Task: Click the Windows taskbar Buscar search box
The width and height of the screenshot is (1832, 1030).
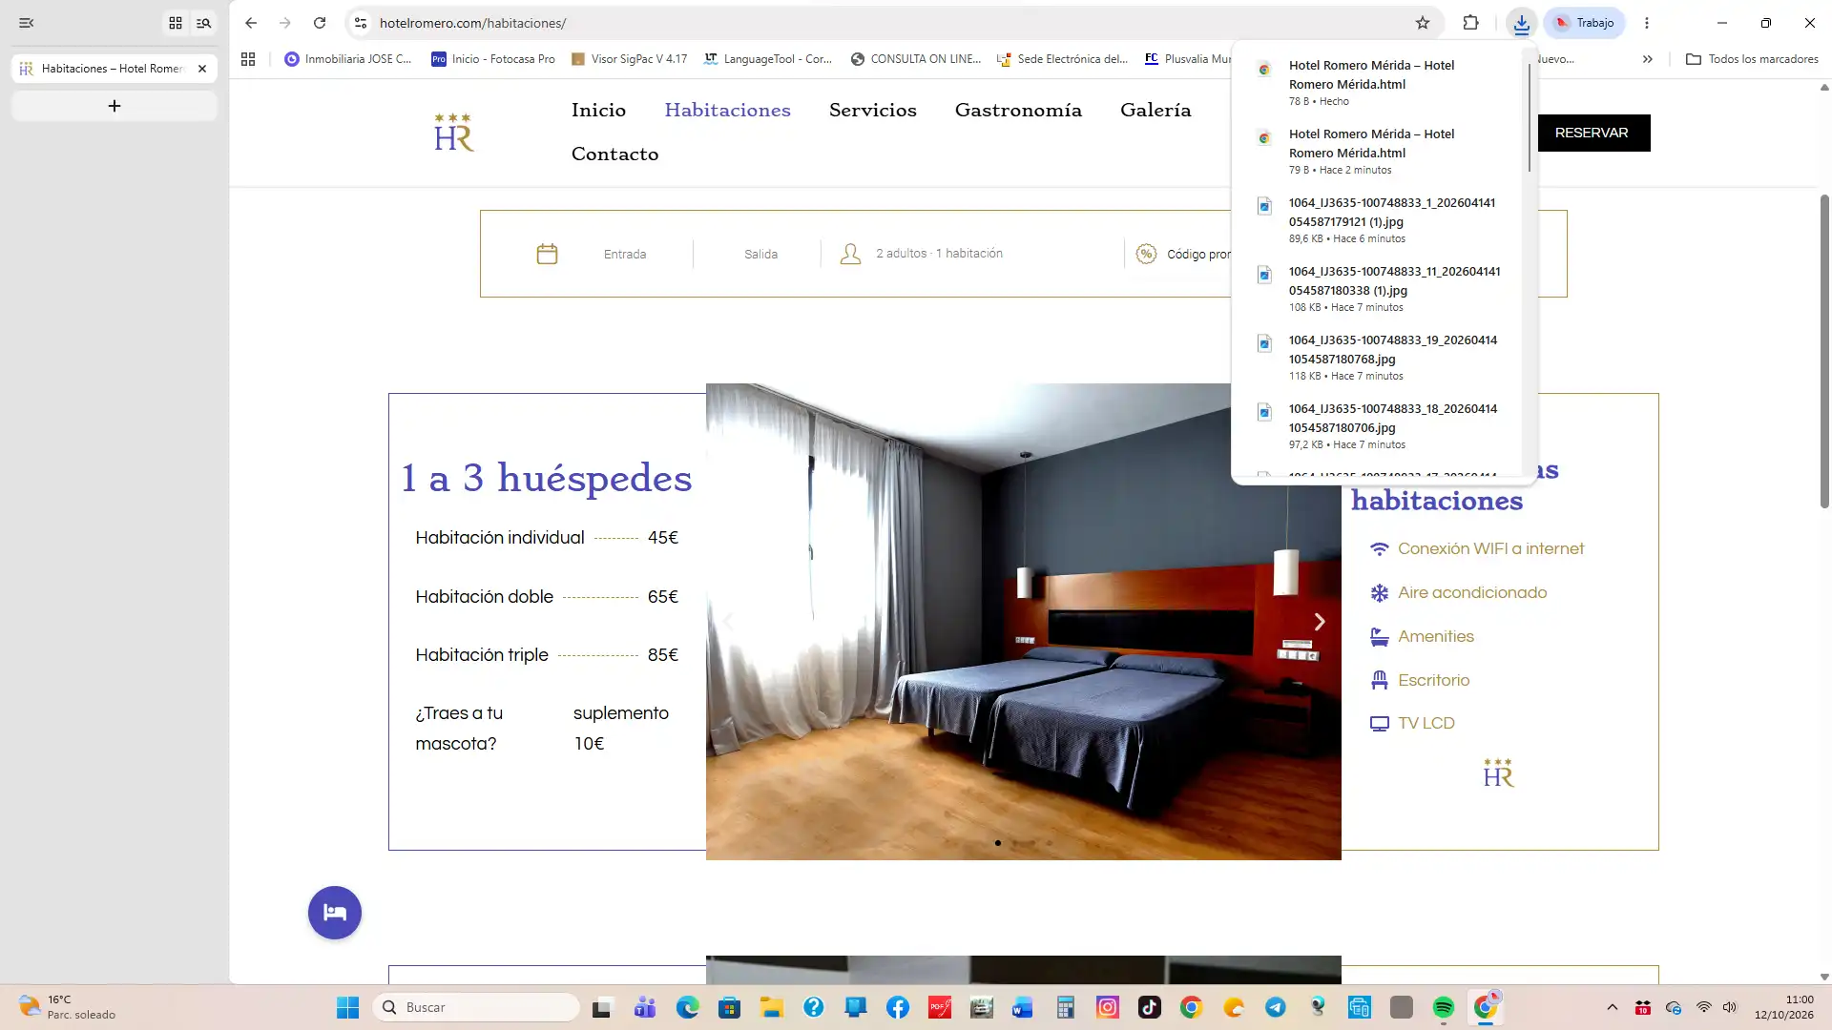Action: coord(476,1007)
